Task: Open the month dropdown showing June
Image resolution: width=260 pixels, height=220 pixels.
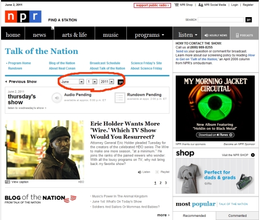Action: point(72,81)
